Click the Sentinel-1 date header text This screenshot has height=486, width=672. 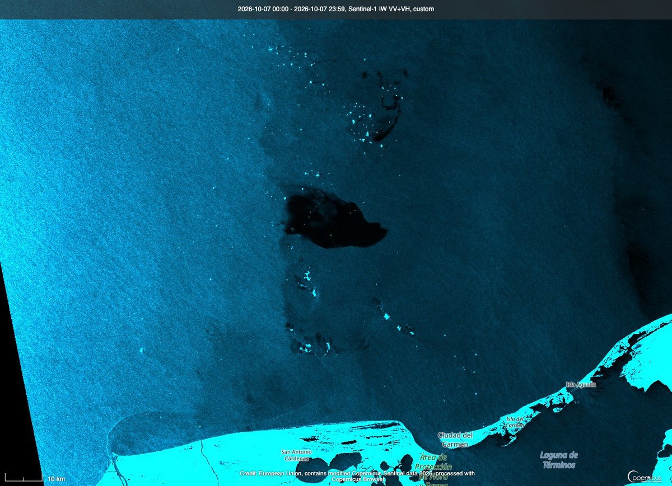point(335,9)
